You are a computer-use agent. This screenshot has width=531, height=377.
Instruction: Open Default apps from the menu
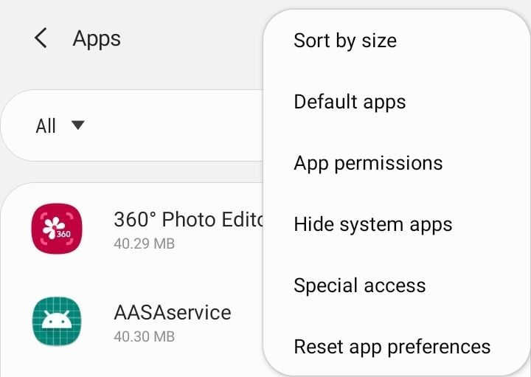point(350,102)
